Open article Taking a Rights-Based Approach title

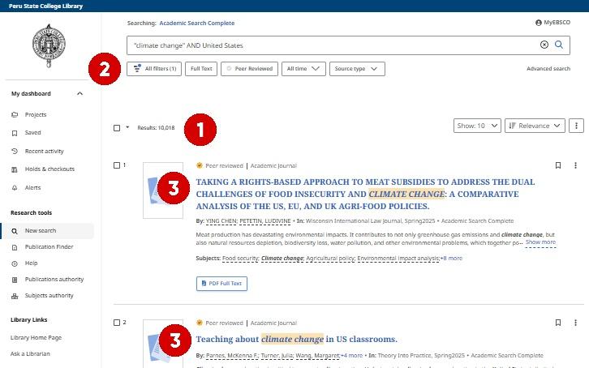[365, 194]
